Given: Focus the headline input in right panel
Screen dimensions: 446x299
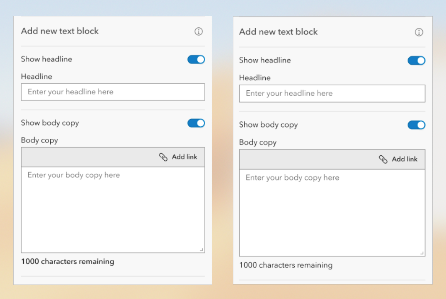Looking at the screenshot, I should 332,94.
